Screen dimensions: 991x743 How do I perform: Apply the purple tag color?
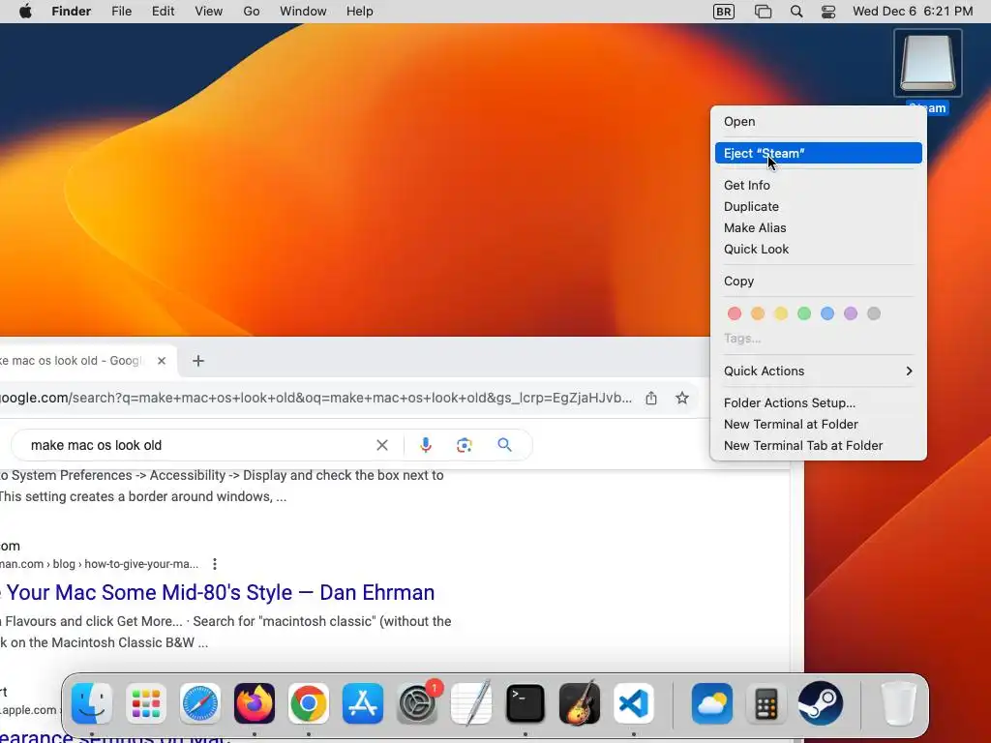851,313
